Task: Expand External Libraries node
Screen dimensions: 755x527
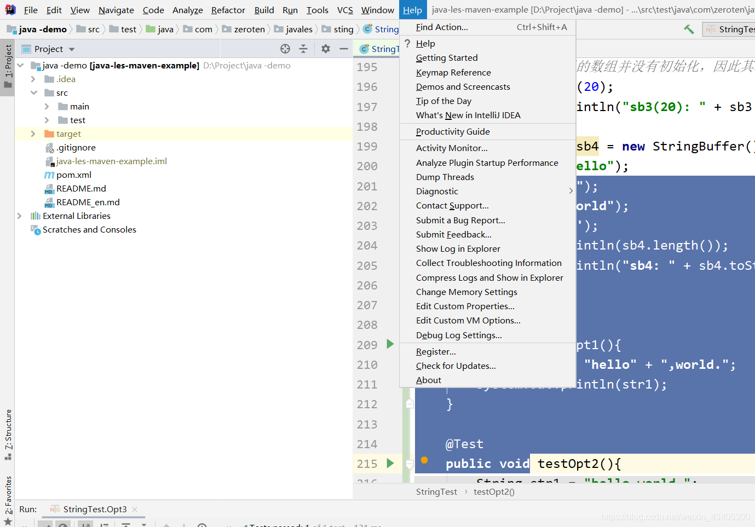Action: [x=20, y=216]
